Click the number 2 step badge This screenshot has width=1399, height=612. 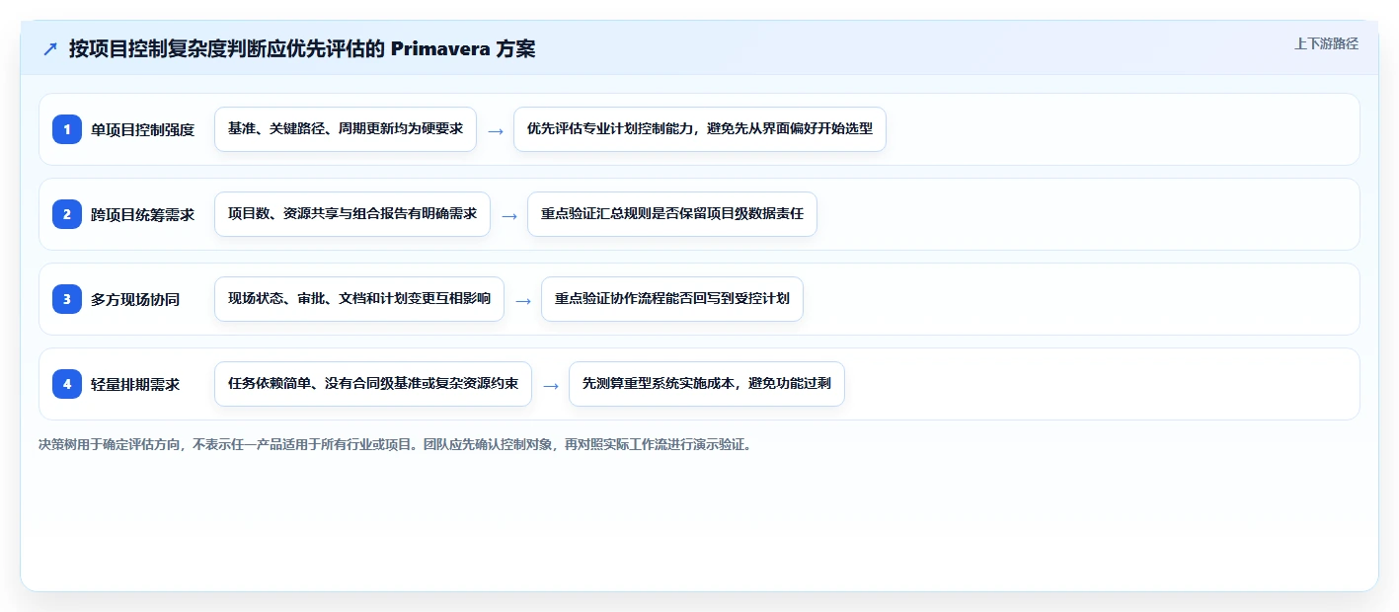click(67, 214)
